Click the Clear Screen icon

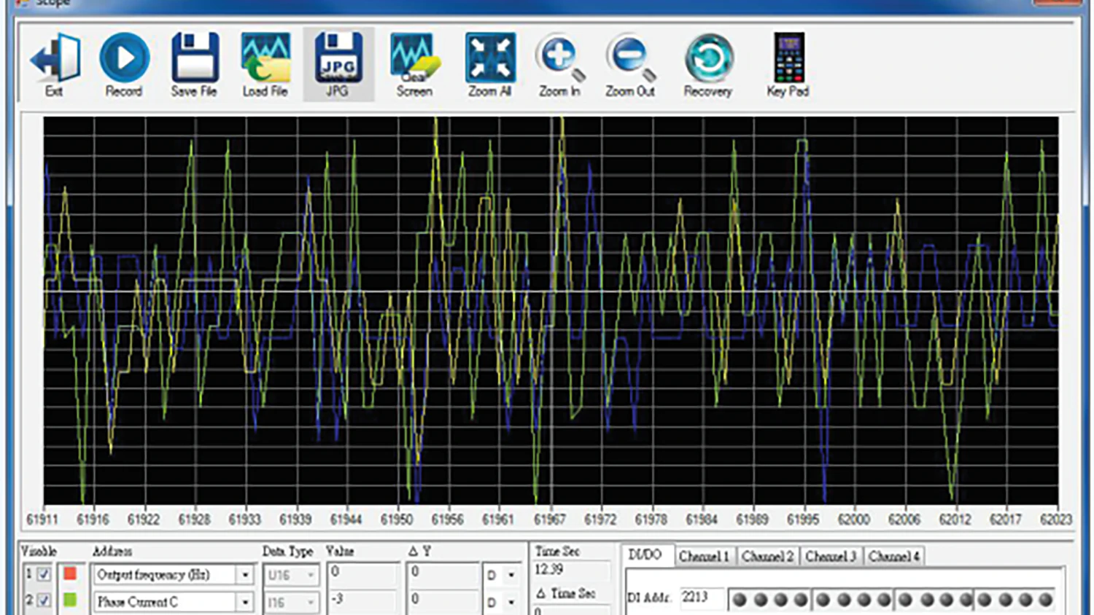click(x=414, y=57)
